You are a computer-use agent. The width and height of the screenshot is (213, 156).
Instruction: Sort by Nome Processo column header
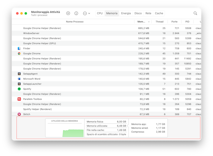pyautogui.click(x=75, y=22)
